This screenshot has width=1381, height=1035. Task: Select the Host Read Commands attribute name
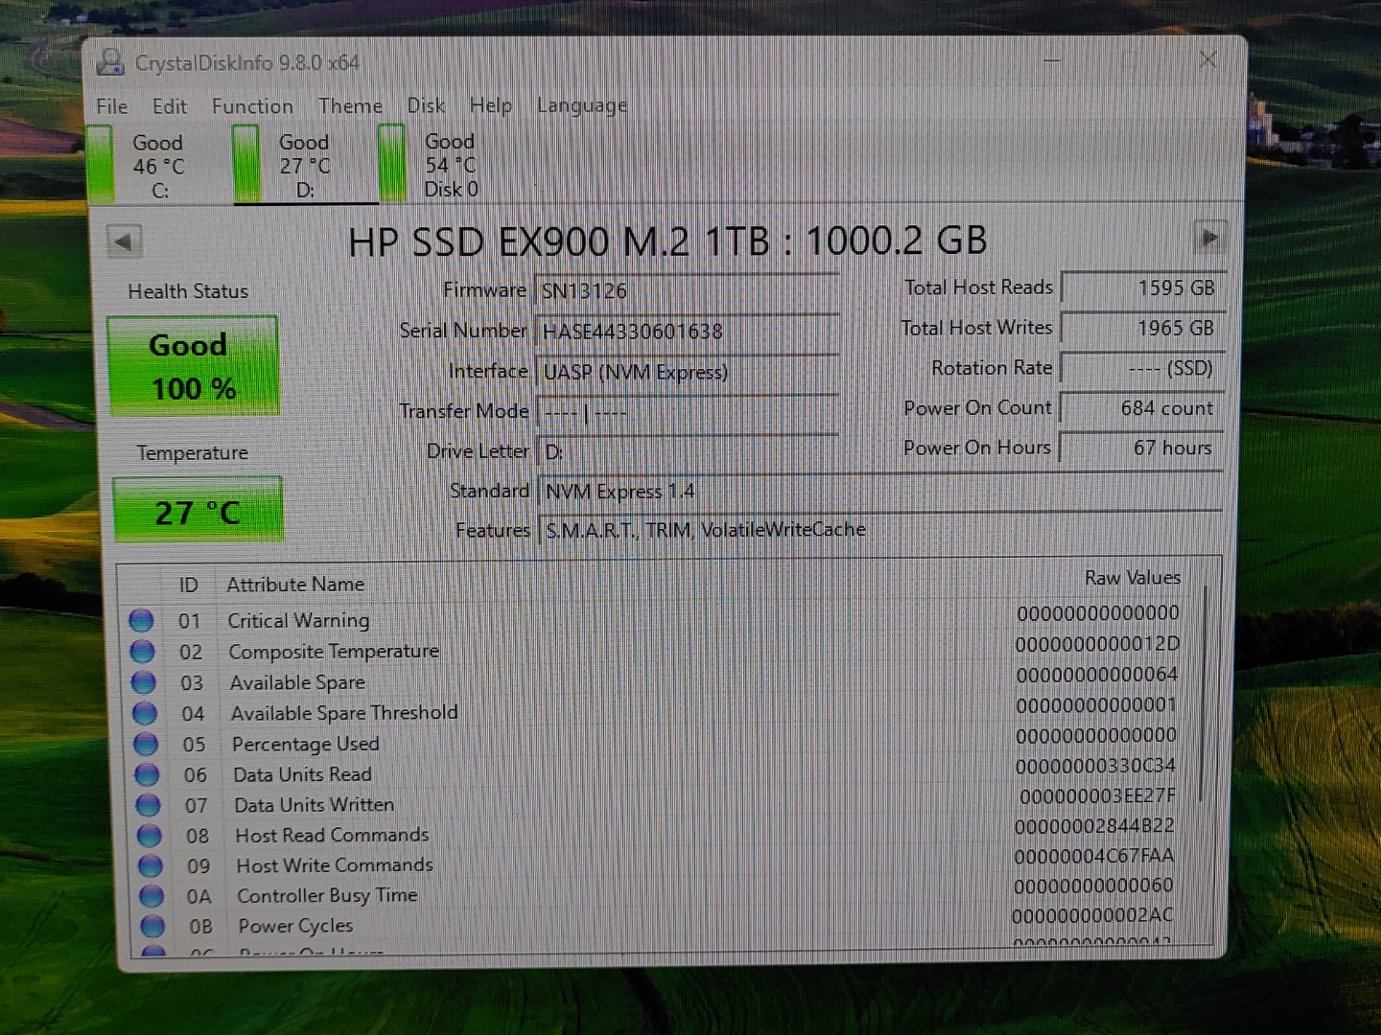point(332,835)
